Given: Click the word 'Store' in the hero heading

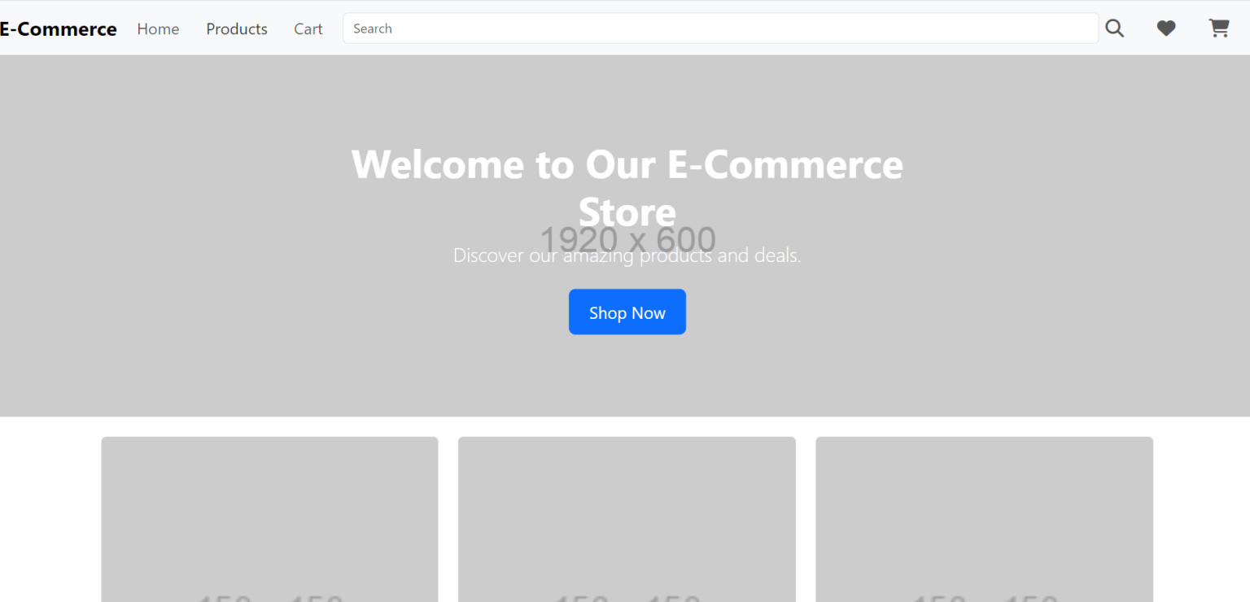Looking at the screenshot, I should pos(627,212).
